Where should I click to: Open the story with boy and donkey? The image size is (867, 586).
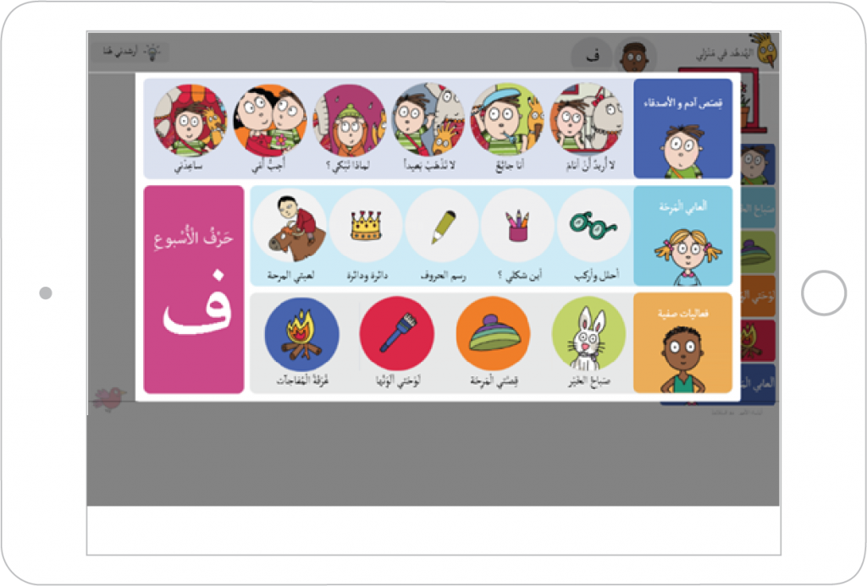click(x=587, y=120)
